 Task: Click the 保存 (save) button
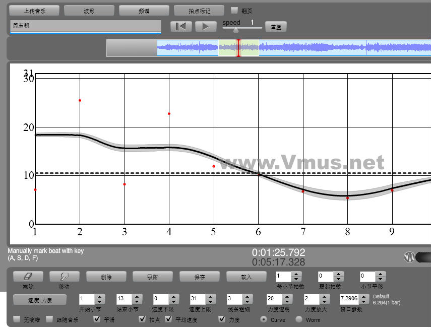pyautogui.click(x=199, y=277)
